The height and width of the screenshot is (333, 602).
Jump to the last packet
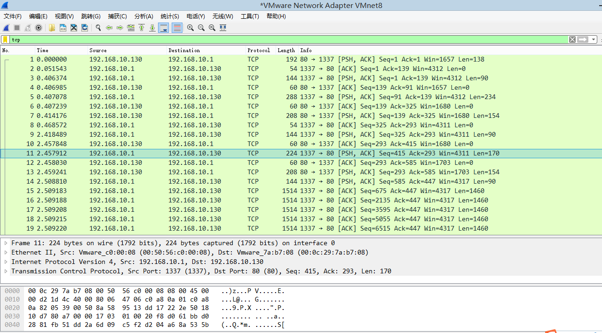tap(152, 28)
